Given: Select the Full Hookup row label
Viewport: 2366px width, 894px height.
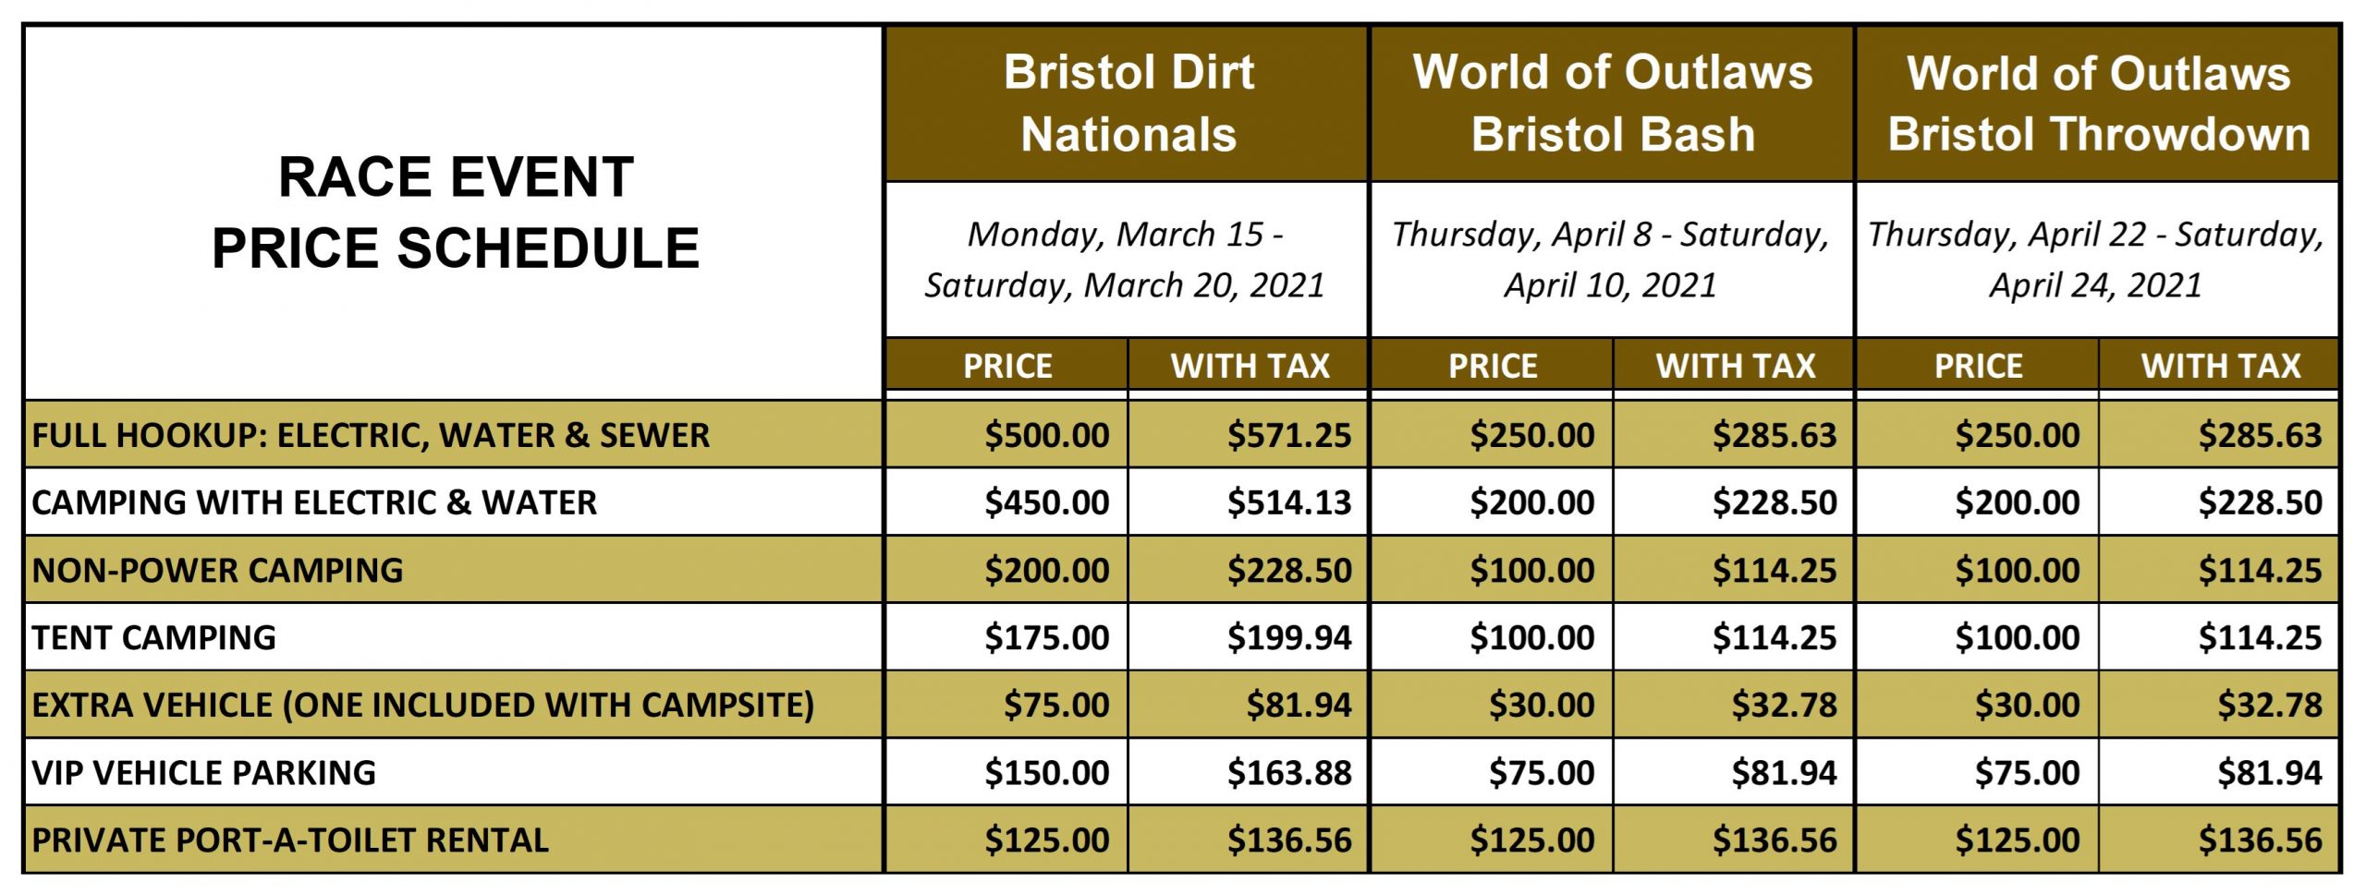Looking at the screenshot, I should click(371, 435).
